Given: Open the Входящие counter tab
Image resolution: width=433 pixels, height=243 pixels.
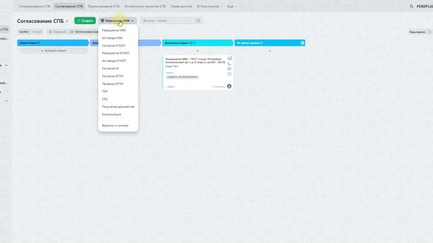Looking at the screenshot, I should point(58,32).
